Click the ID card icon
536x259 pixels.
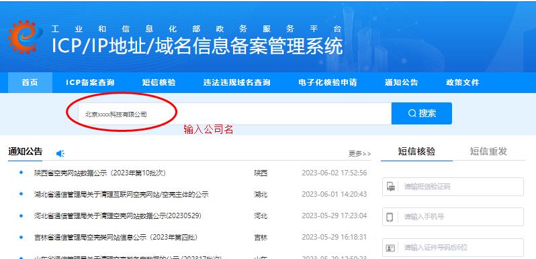point(390,248)
